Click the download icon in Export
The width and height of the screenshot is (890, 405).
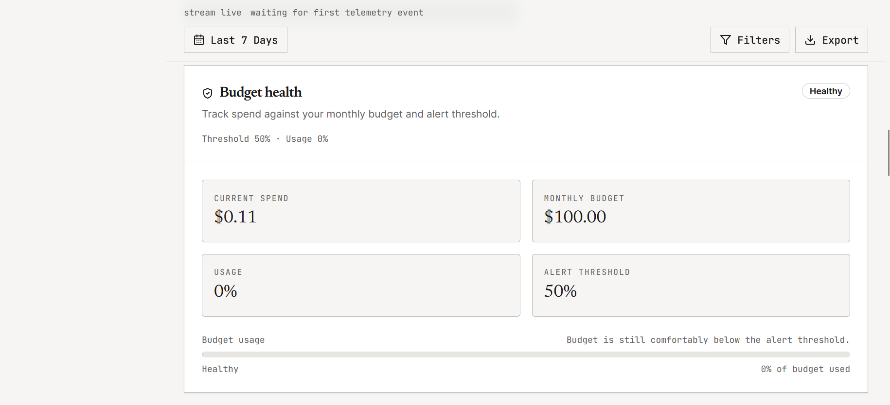pos(810,40)
